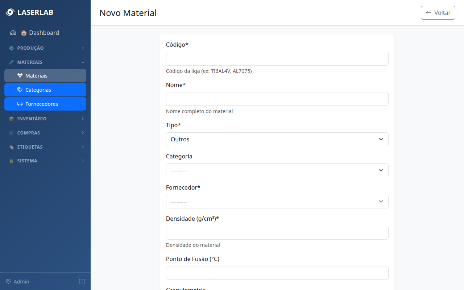The height and width of the screenshot is (290, 464).
Task: Focus the Código input field
Action: (277, 59)
